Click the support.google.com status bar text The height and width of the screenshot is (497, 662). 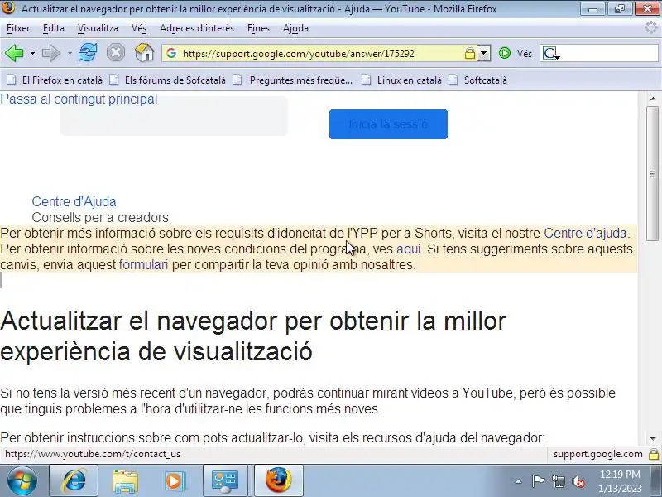point(597,454)
